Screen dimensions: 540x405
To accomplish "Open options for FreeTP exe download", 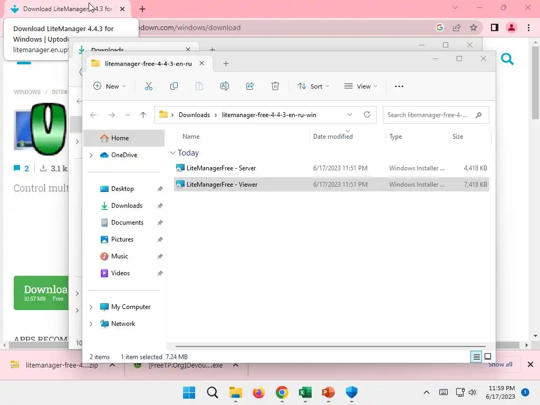I will (236, 365).
